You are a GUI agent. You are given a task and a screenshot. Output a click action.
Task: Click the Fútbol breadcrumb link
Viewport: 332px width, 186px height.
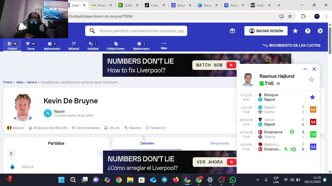click(x=8, y=82)
